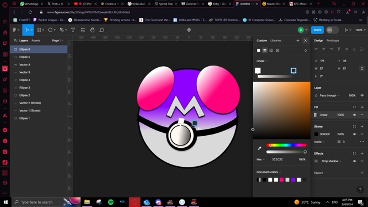Remove the Linear fill
This screenshot has width=368, height=207.
tap(362, 115)
